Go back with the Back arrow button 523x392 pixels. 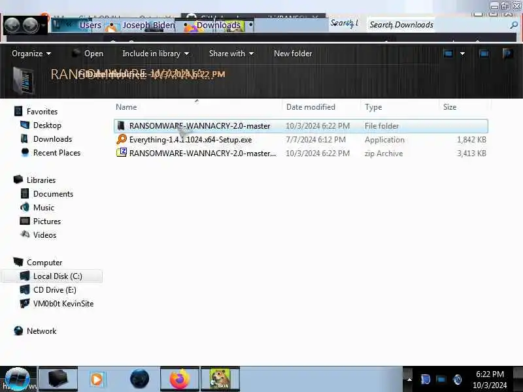click(12, 25)
